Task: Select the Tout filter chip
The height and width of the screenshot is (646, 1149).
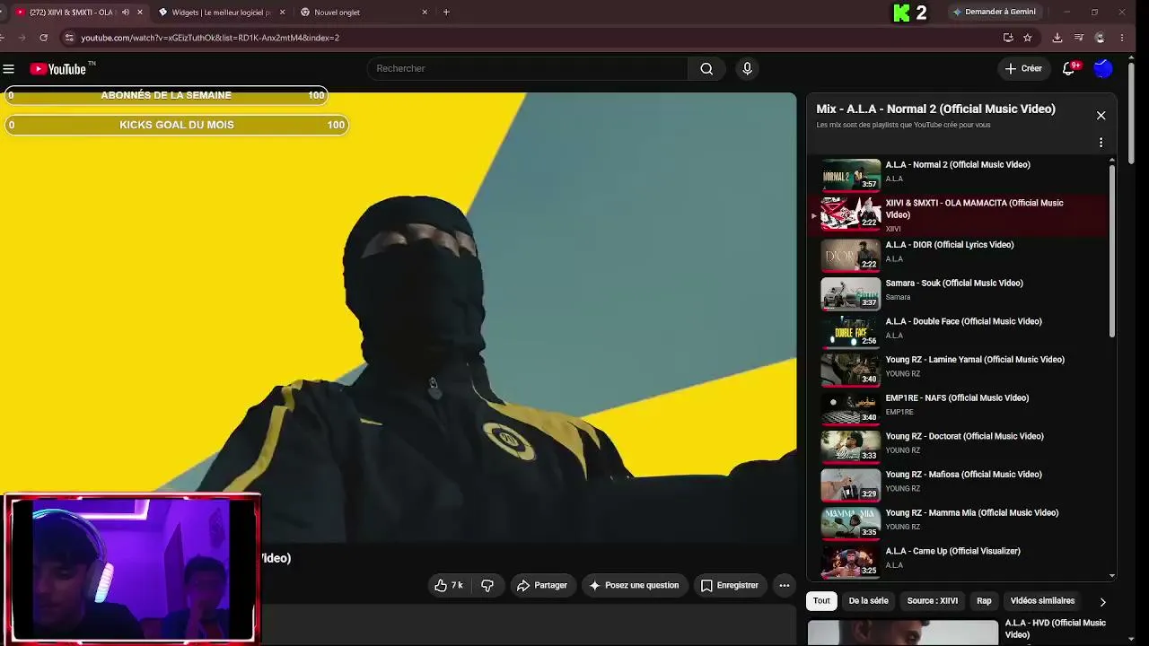Action: pos(821,601)
